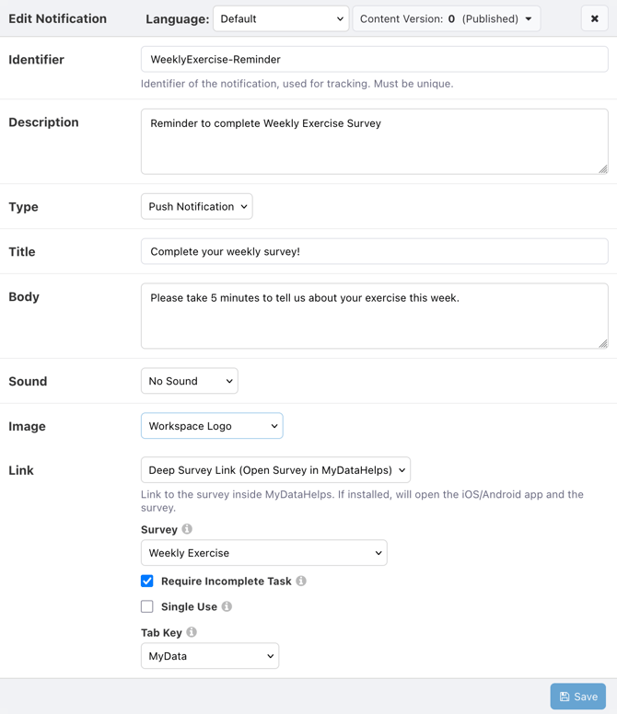Image resolution: width=617 pixels, height=714 pixels.
Task: Click into the Identifier input field
Action: click(375, 59)
